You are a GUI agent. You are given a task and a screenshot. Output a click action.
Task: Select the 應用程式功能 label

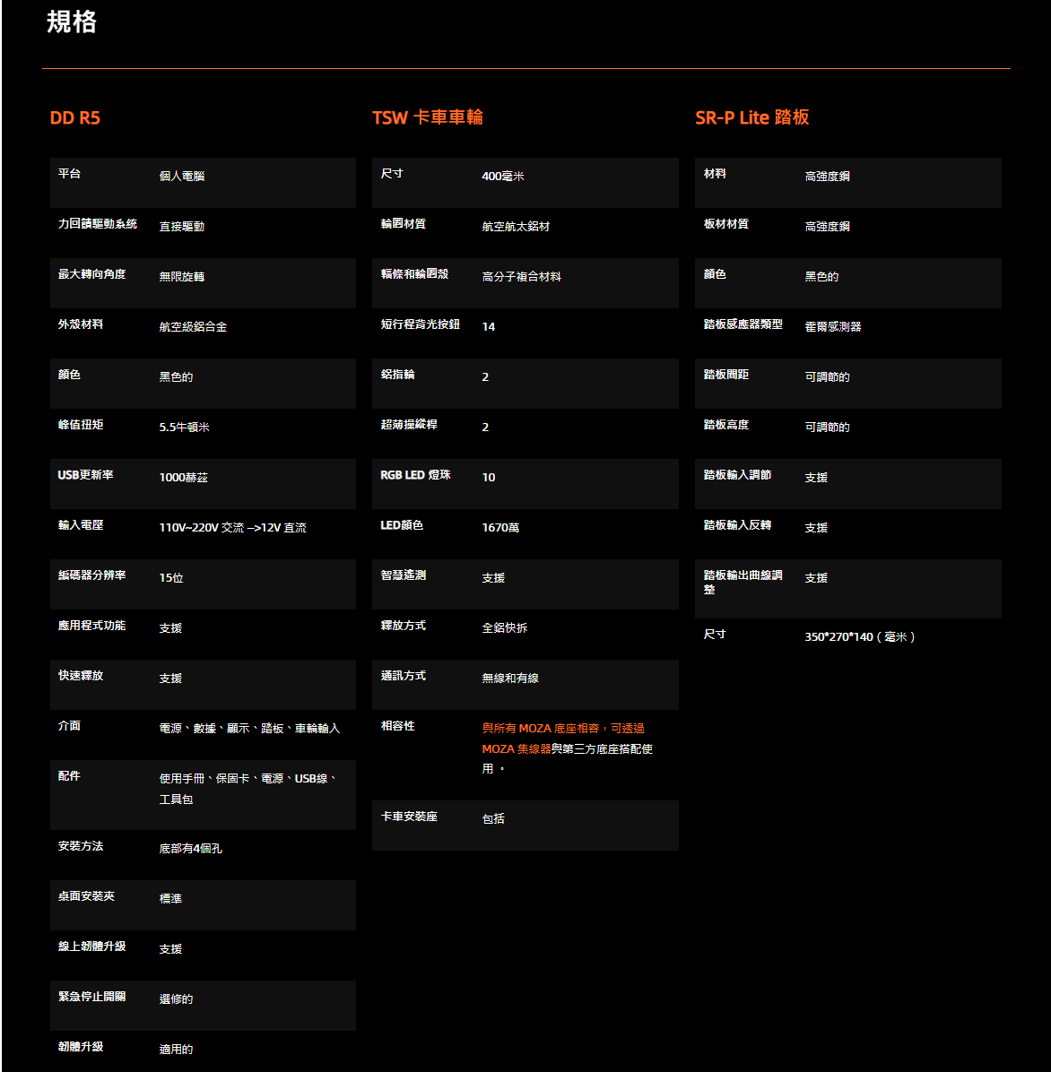coord(92,625)
